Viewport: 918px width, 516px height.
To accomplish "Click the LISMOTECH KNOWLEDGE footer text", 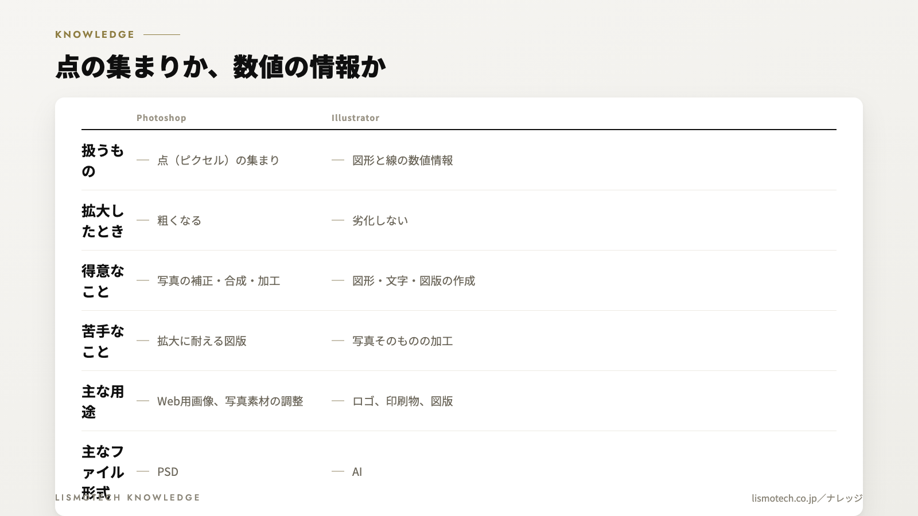I will click(x=127, y=498).
